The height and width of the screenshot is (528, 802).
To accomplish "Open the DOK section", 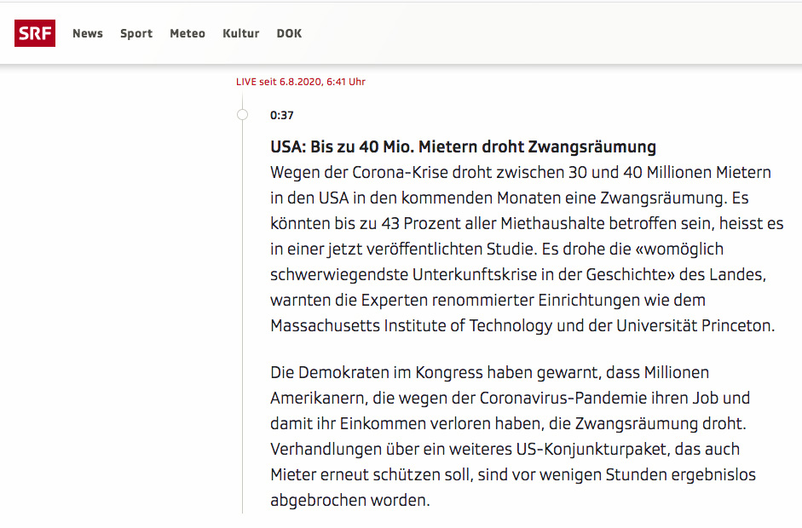I will pyautogui.click(x=289, y=34).
